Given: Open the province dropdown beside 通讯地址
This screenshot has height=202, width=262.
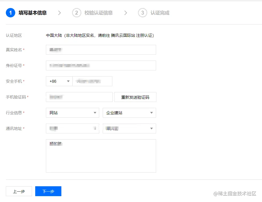Looking at the screenshot, I should click(73, 128).
